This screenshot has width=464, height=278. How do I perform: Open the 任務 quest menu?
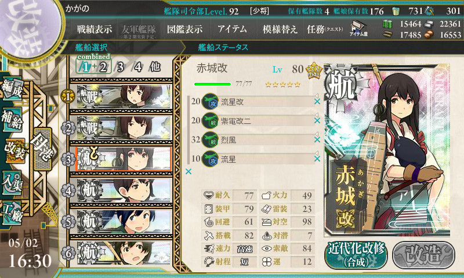325,29
